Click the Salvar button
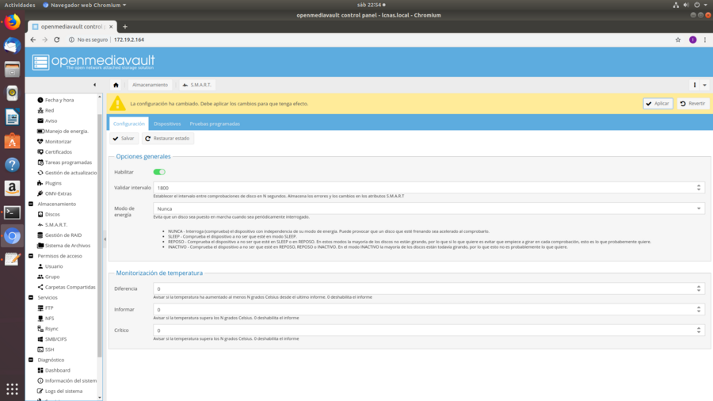Screen dimensions: 713x401 (124, 139)
